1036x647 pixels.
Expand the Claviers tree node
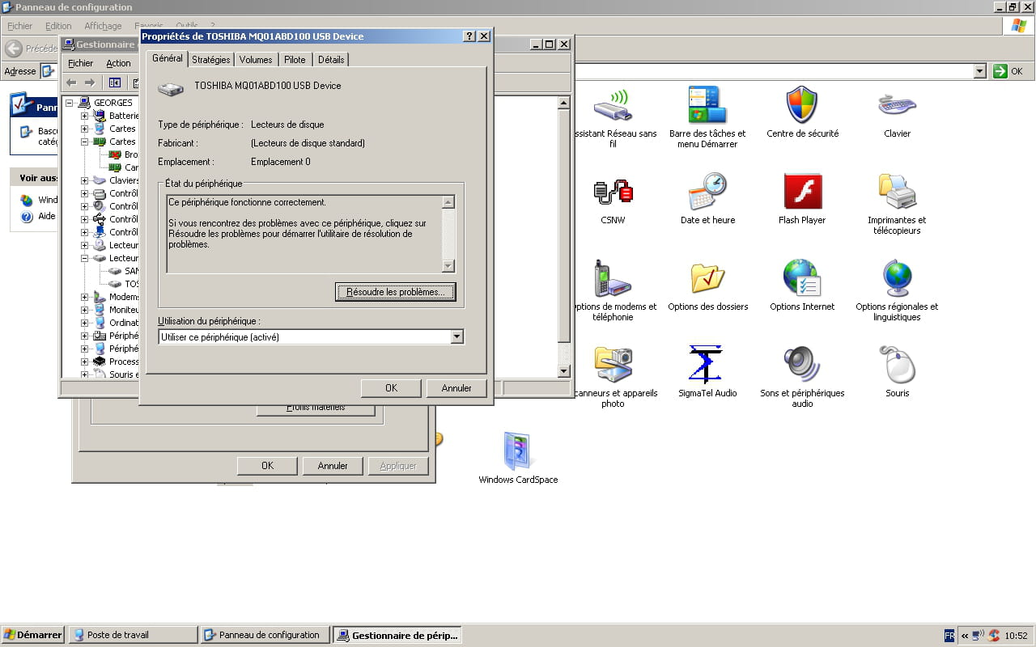point(84,181)
